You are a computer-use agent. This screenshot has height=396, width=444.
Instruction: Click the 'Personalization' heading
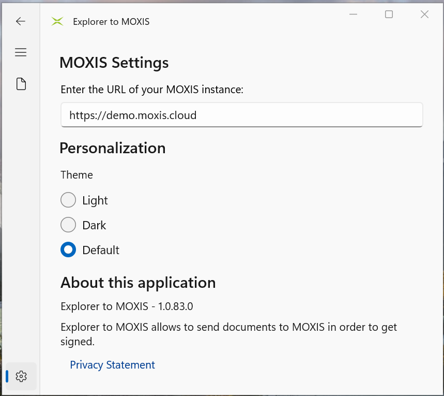click(113, 148)
